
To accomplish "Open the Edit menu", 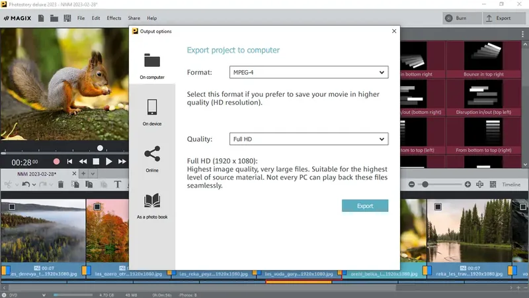I will 96,19.
